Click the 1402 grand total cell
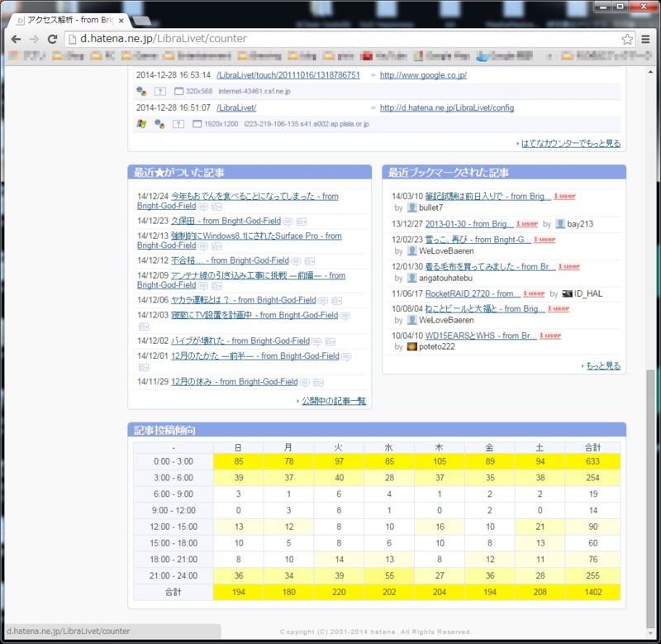661x644 pixels. click(592, 592)
